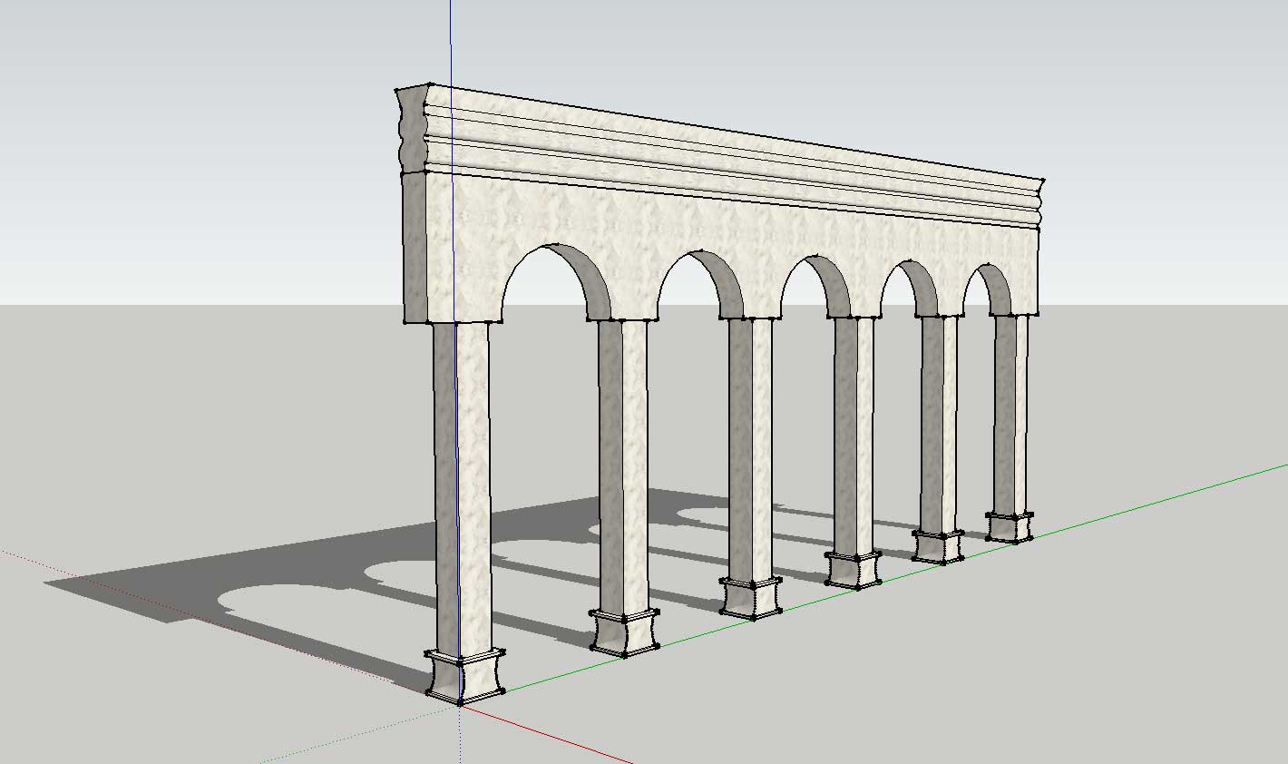1288x764 pixels.
Task: Select the fifth column shaft from the front
Action: tap(939, 425)
